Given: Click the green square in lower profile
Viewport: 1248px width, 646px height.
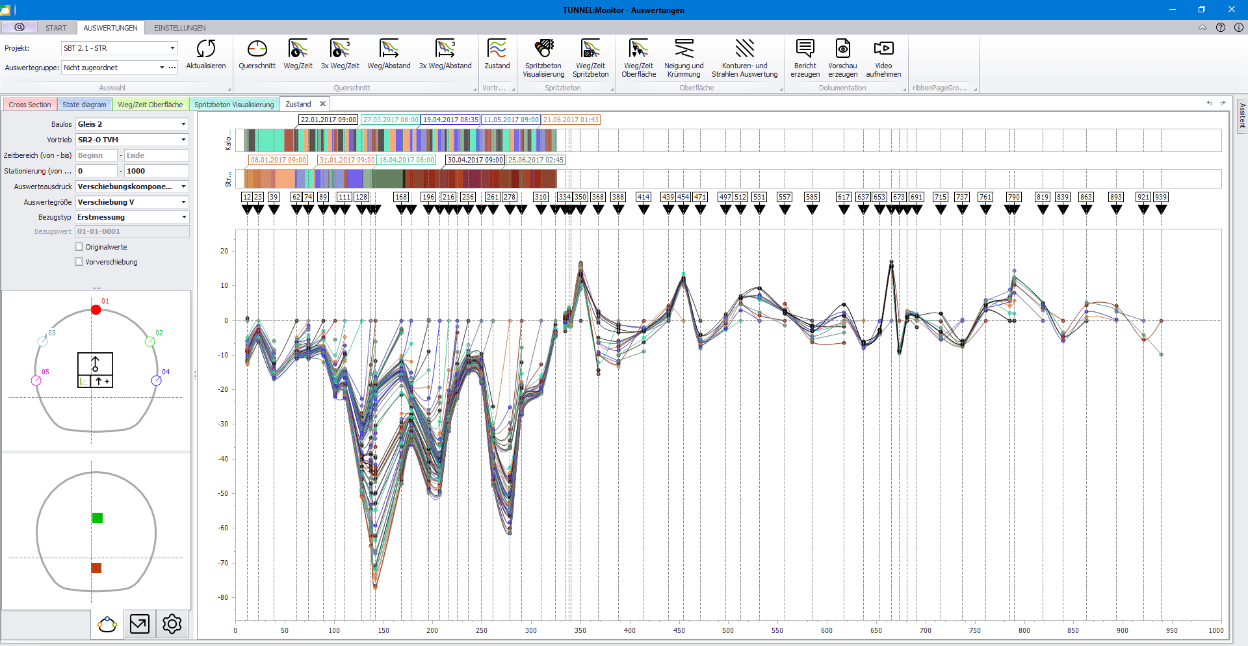Looking at the screenshot, I should point(97,518).
